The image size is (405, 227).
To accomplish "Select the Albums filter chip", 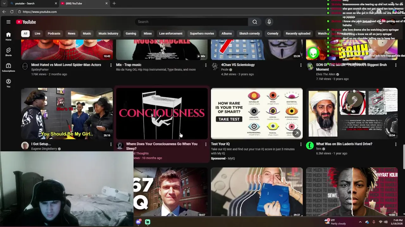I will click(227, 33).
